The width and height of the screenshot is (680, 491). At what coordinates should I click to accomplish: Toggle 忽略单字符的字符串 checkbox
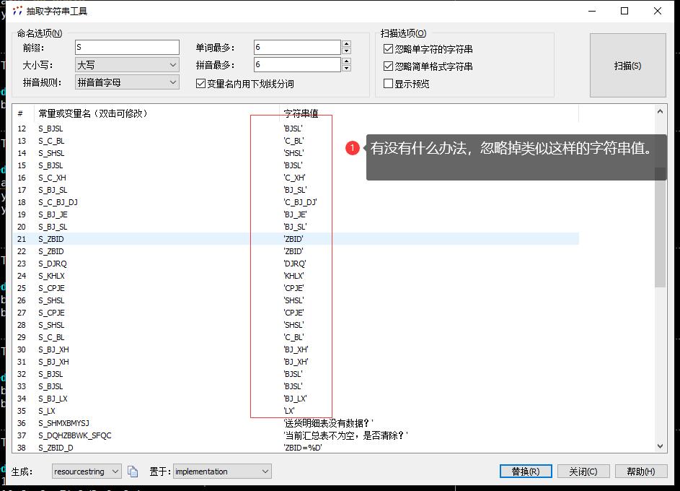tap(389, 49)
